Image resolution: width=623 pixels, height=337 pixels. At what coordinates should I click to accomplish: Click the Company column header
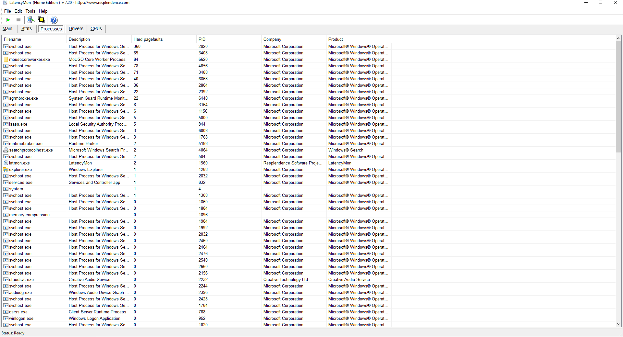coord(272,39)
